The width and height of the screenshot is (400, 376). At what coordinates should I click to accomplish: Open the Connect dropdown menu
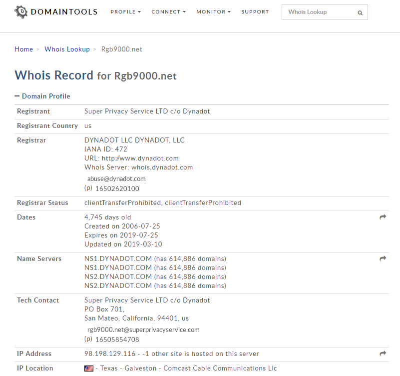(168, 12)
